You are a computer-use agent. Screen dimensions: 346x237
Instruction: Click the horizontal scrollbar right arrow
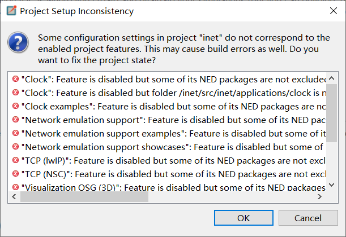[321, 197]
